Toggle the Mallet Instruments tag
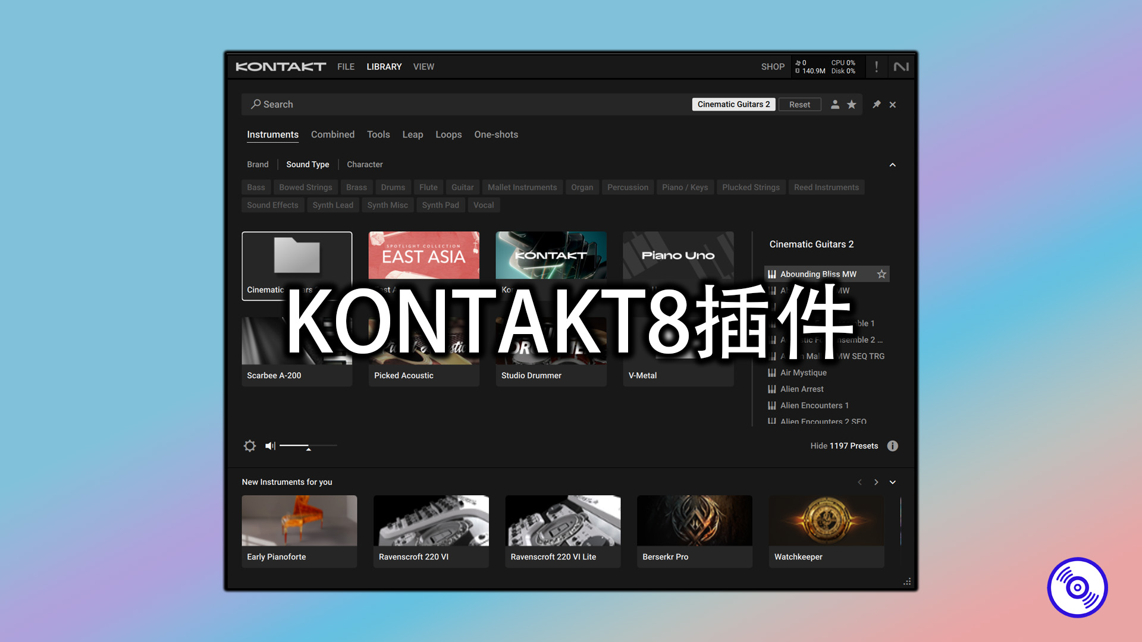1142x642 pixels. coord(522,187)
